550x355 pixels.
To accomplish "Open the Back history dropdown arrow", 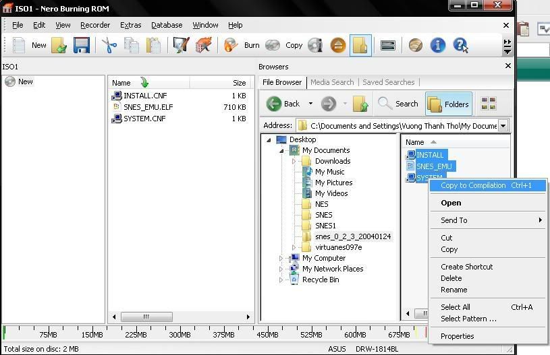I will [x=310, y=104].
